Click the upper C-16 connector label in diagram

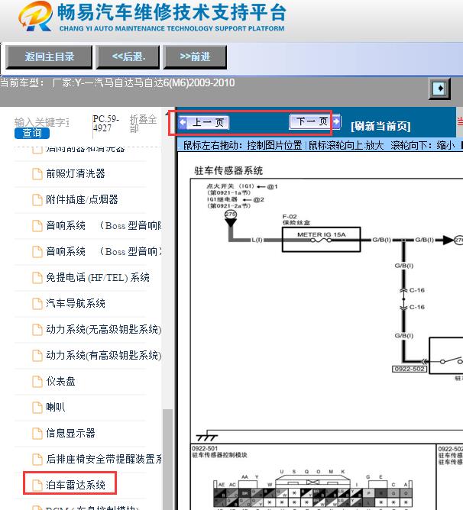[x=416, y=290]
